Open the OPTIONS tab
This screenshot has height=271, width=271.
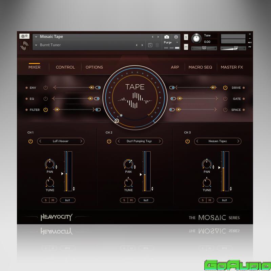point(94,67)
